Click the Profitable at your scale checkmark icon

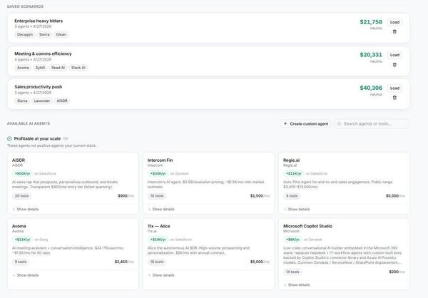(9, 138)
